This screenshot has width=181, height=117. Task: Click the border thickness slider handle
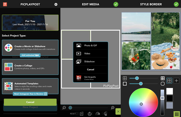(x=137, y=78)
